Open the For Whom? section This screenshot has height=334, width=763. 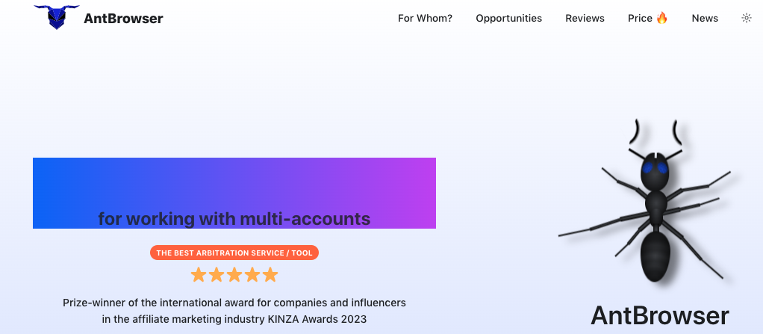click(425, 18)
